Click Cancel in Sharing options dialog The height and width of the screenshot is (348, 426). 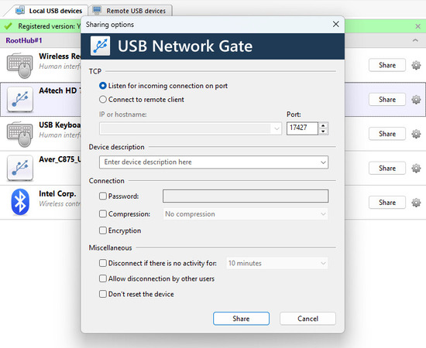tap(307, 319)
